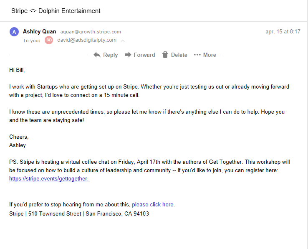Follow the "please click here" unsubscribe link
Viewport: 308px width, 249px height.
coord(152,204)
